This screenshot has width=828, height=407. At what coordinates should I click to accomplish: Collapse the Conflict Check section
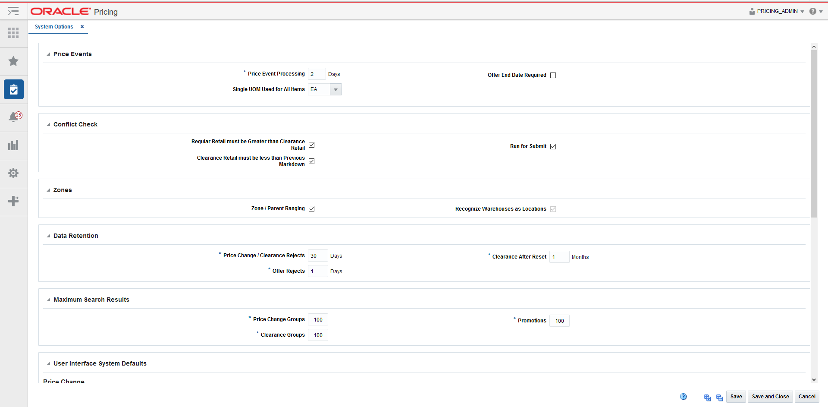coord(48,125)
